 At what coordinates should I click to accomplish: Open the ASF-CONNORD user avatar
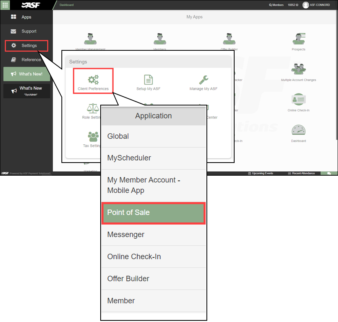(x=306, y=5)
